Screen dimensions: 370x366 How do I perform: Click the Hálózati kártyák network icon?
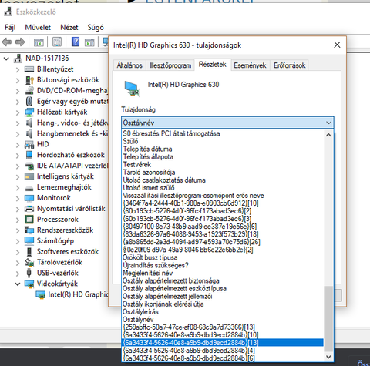[29, 112]
